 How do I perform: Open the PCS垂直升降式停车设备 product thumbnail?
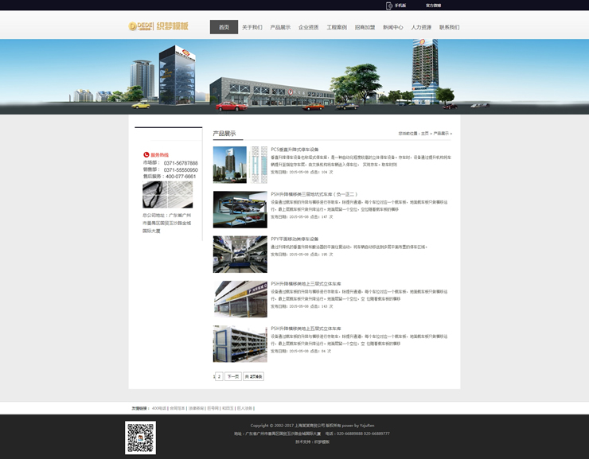click(x=240, y=165)
